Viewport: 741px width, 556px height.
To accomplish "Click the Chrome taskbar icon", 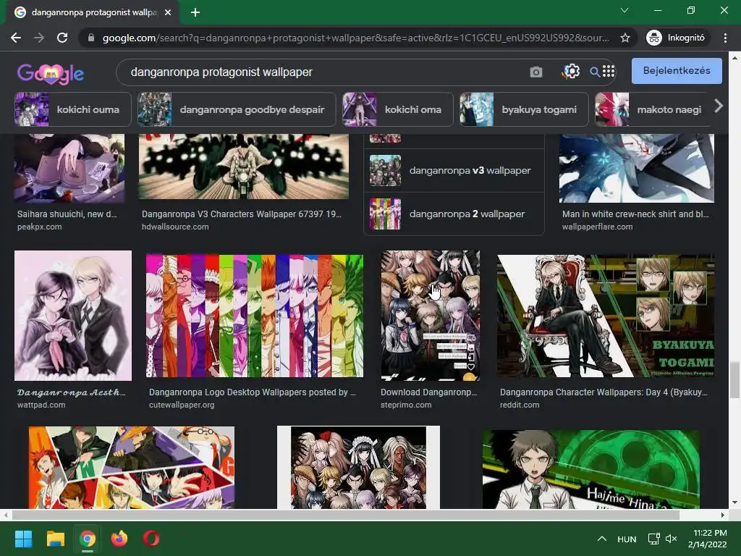I will point(87,539).
